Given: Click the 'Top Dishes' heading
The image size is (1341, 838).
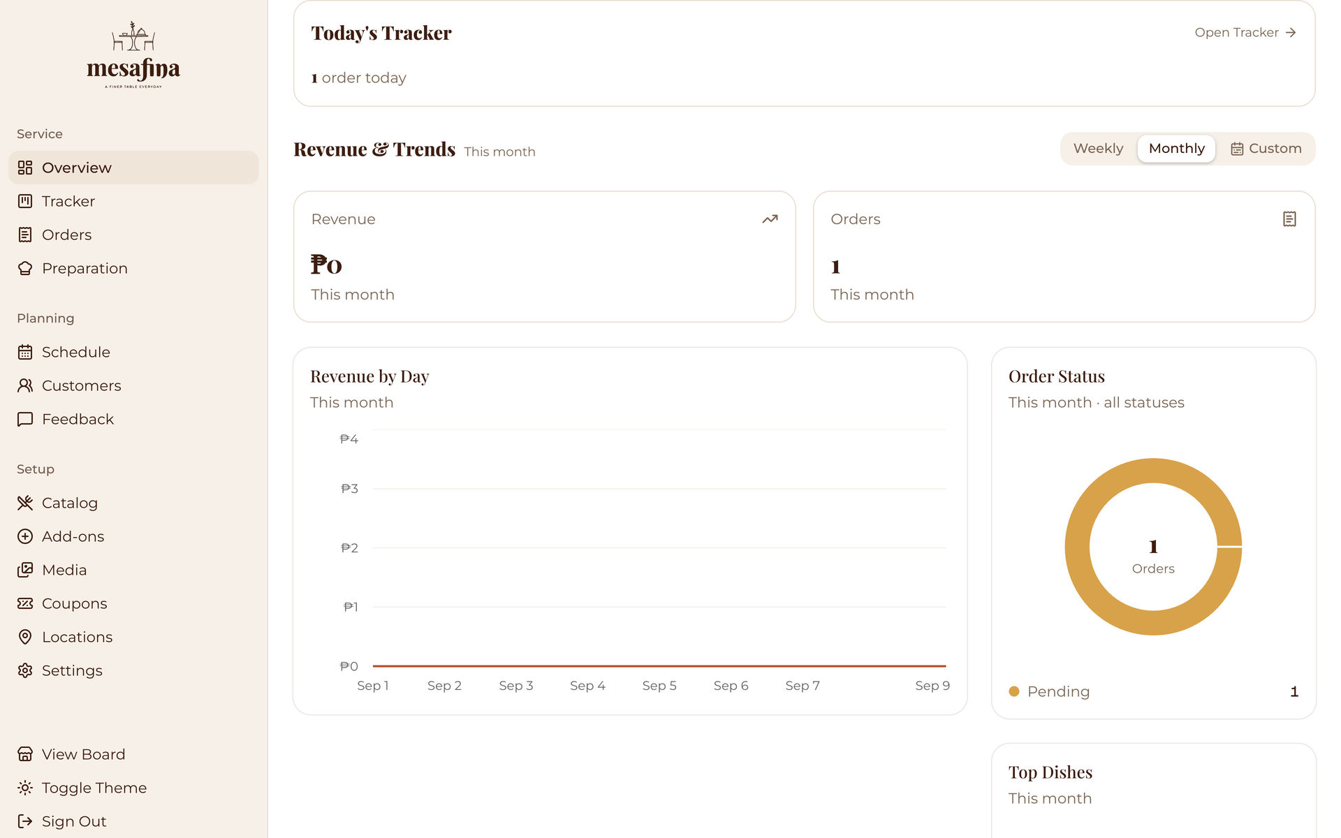Looking at the screenshot, I should (1050, 772).
